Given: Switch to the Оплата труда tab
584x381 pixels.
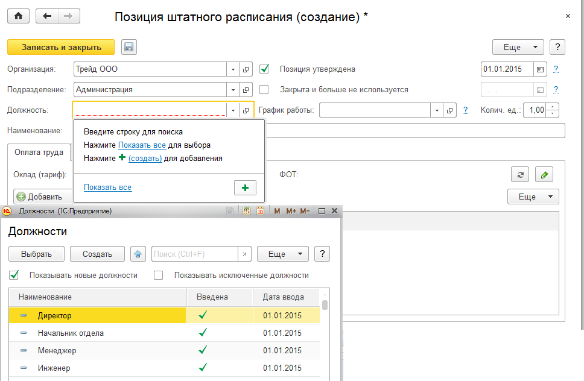Looking at the screenshot, I should 39,153.
